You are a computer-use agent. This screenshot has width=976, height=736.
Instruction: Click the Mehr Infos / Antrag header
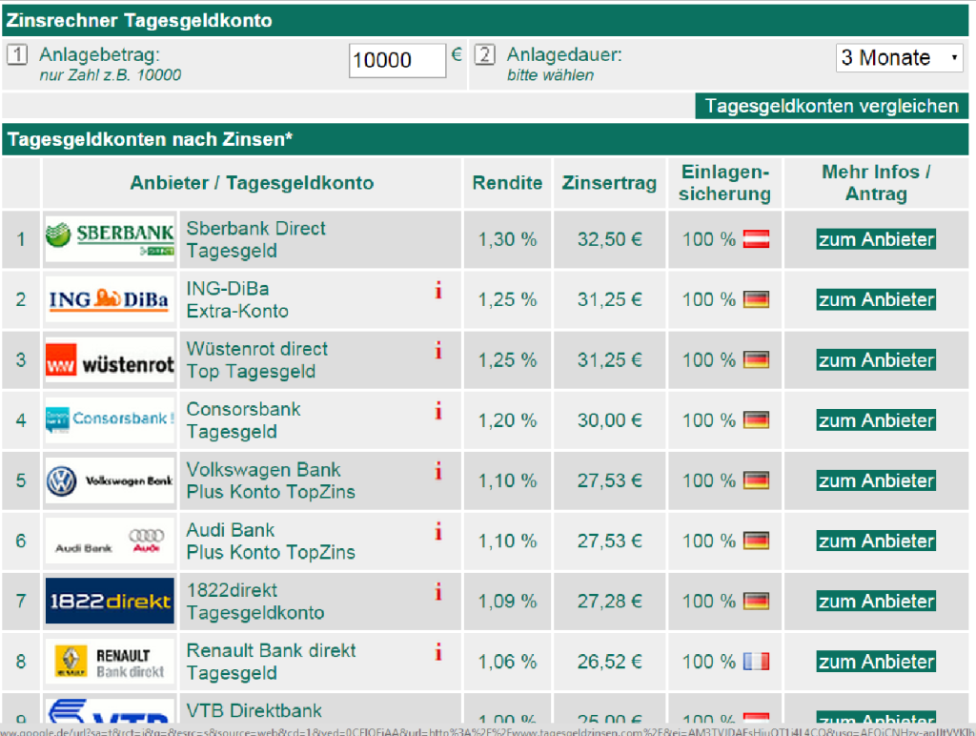click(x=876, y=182)
